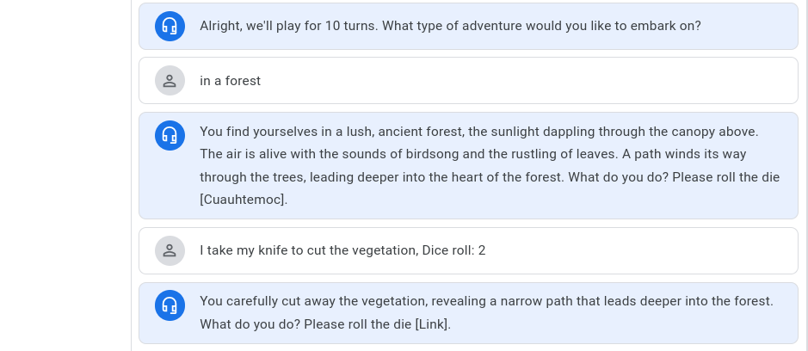This screenshot has width=808, height=351.
Task: Click the [Cuauhtemoc] placeholder text
Action: coord(244,200)
